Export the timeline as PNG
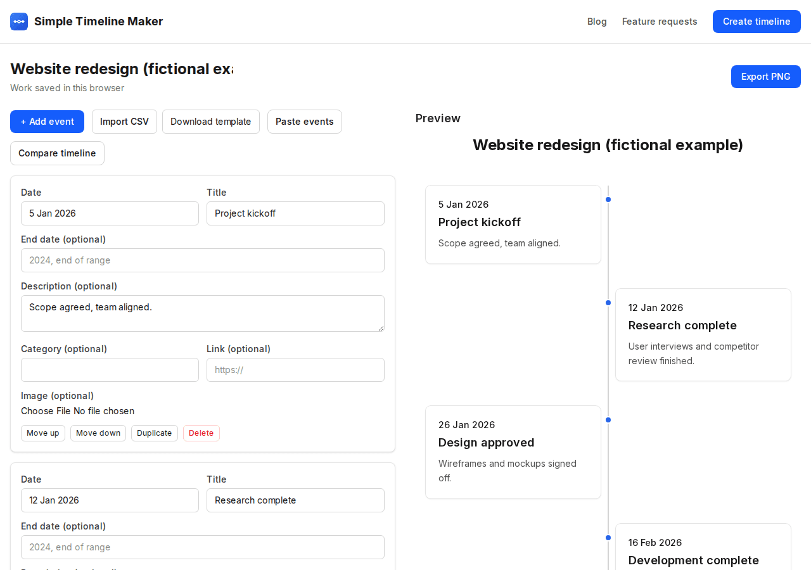The width and height of the screenshot is (811, 570). tap(766, 77)
